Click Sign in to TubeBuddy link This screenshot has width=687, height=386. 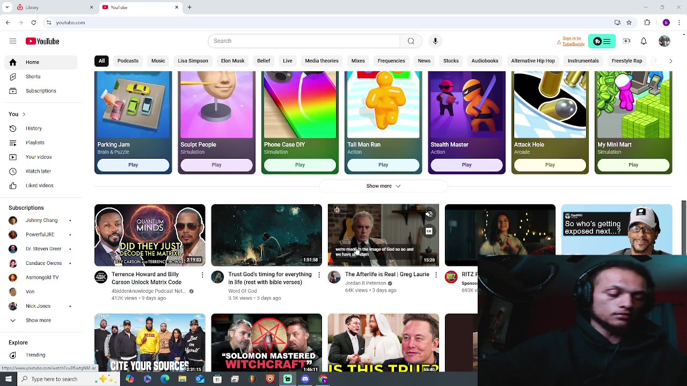click(x=573, y=41)
